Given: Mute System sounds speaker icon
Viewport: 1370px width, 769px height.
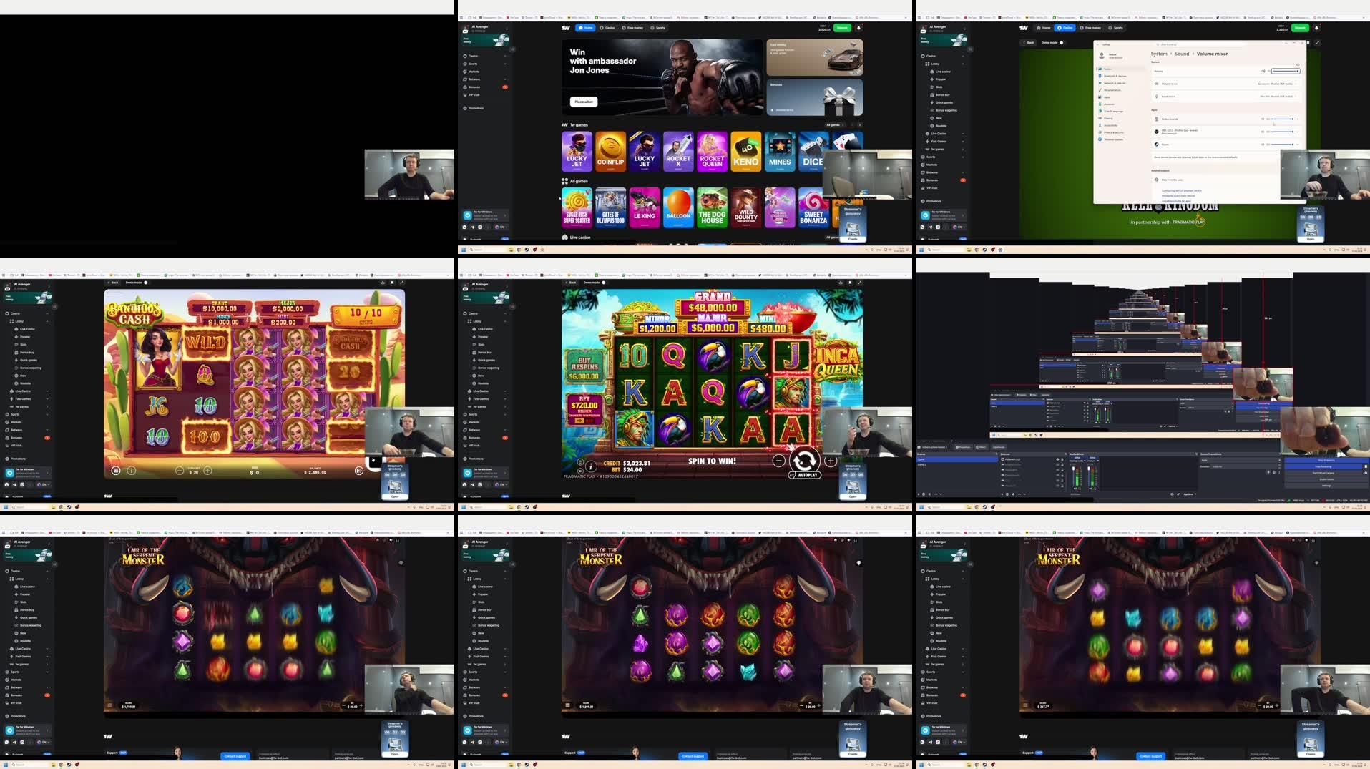Looking at the screenshot, I should [1263, 119].
